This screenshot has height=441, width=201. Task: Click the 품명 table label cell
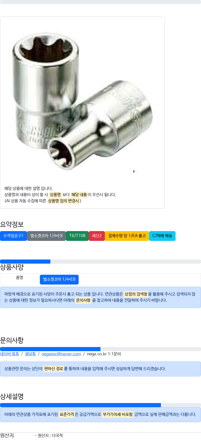[20, 278]
